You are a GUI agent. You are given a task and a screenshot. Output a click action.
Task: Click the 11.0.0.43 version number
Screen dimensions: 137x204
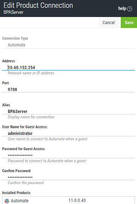coord(77,200)
